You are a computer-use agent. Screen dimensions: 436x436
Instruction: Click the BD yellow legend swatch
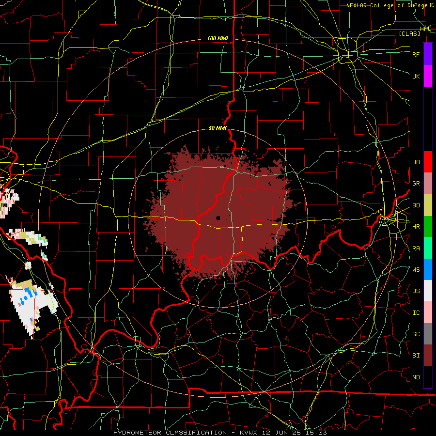[x=428, y=205]
